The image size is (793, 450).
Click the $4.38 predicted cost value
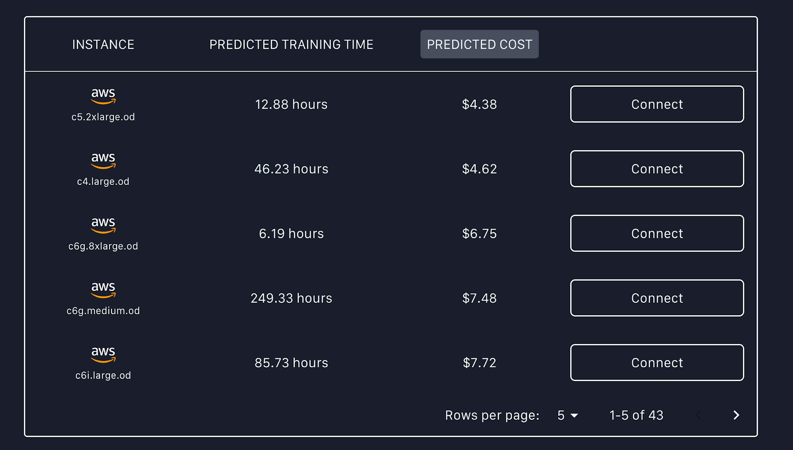(479, 105)
